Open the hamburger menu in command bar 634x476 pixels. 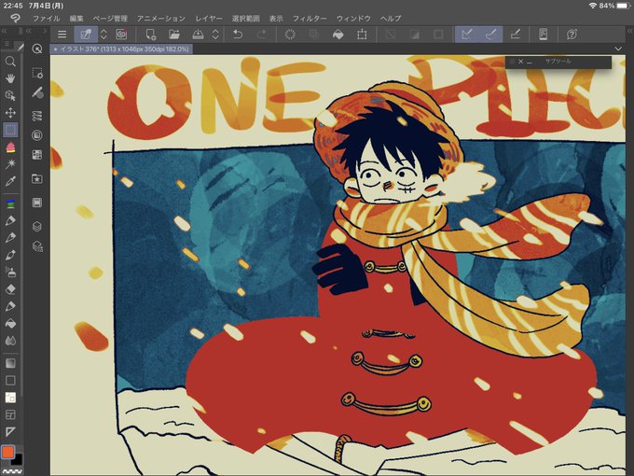click(62, 35)
